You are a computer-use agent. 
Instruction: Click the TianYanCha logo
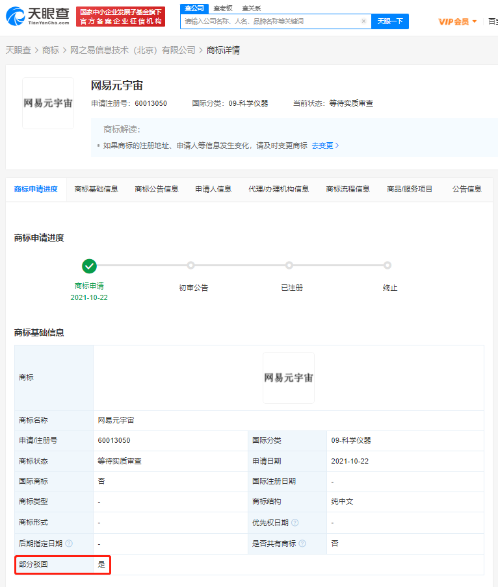(x=38, y=16)
